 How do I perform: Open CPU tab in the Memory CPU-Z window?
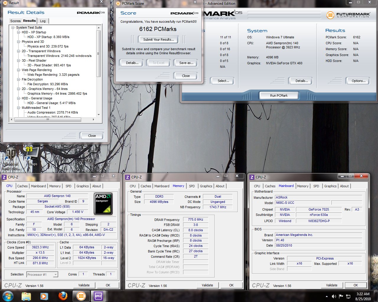click(133, 186)
